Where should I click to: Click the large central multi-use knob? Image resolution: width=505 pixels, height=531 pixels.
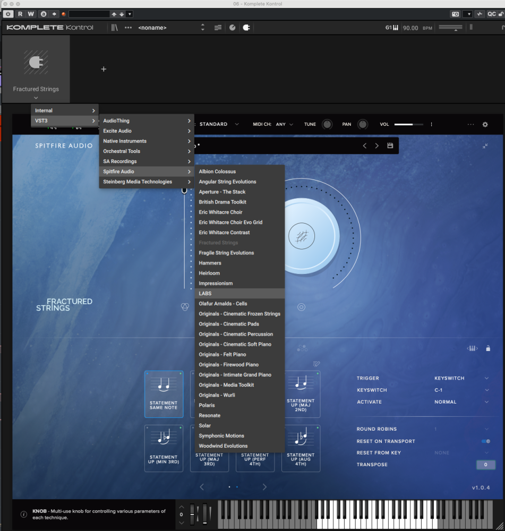(302, 236)
